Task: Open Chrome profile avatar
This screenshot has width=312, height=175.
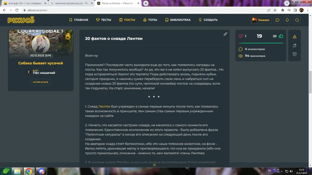Action: tap(301, 10)
